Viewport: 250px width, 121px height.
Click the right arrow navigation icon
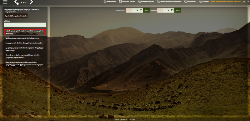coord(32,2)
